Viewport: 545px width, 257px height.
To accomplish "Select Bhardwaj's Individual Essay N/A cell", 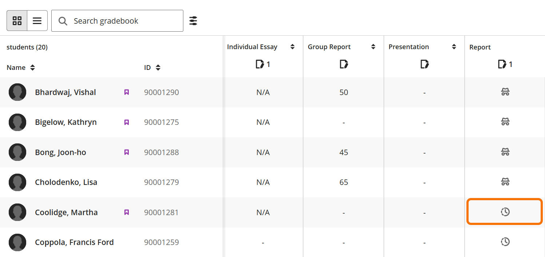I will pos(263,92).
